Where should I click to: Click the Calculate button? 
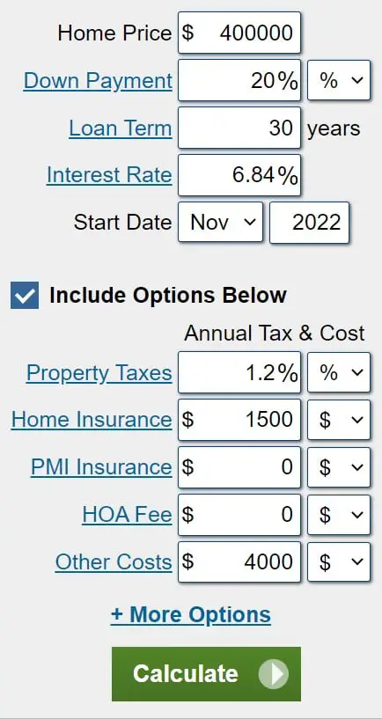206,673
